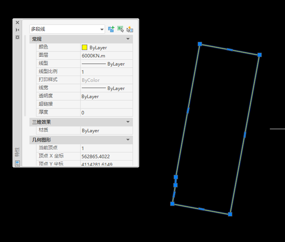Click the palette icon at the title bar bottom

click(x=18, y=164)
